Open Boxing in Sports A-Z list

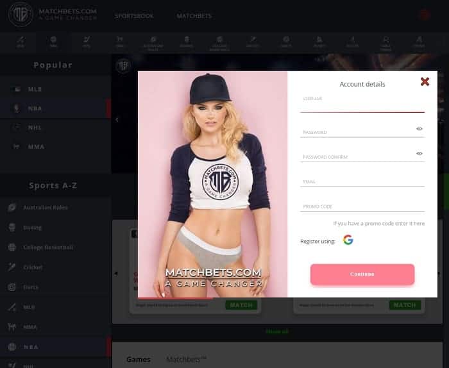[x=56, y=228]
